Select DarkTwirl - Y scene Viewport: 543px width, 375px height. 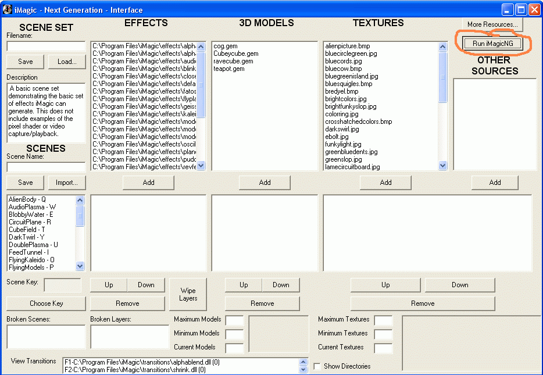[26, 238]
